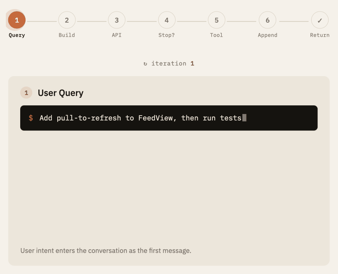Click the Build step label
The width and height of the screenshot is (338, 274).
pyautogui.click(x=67, y=35)
